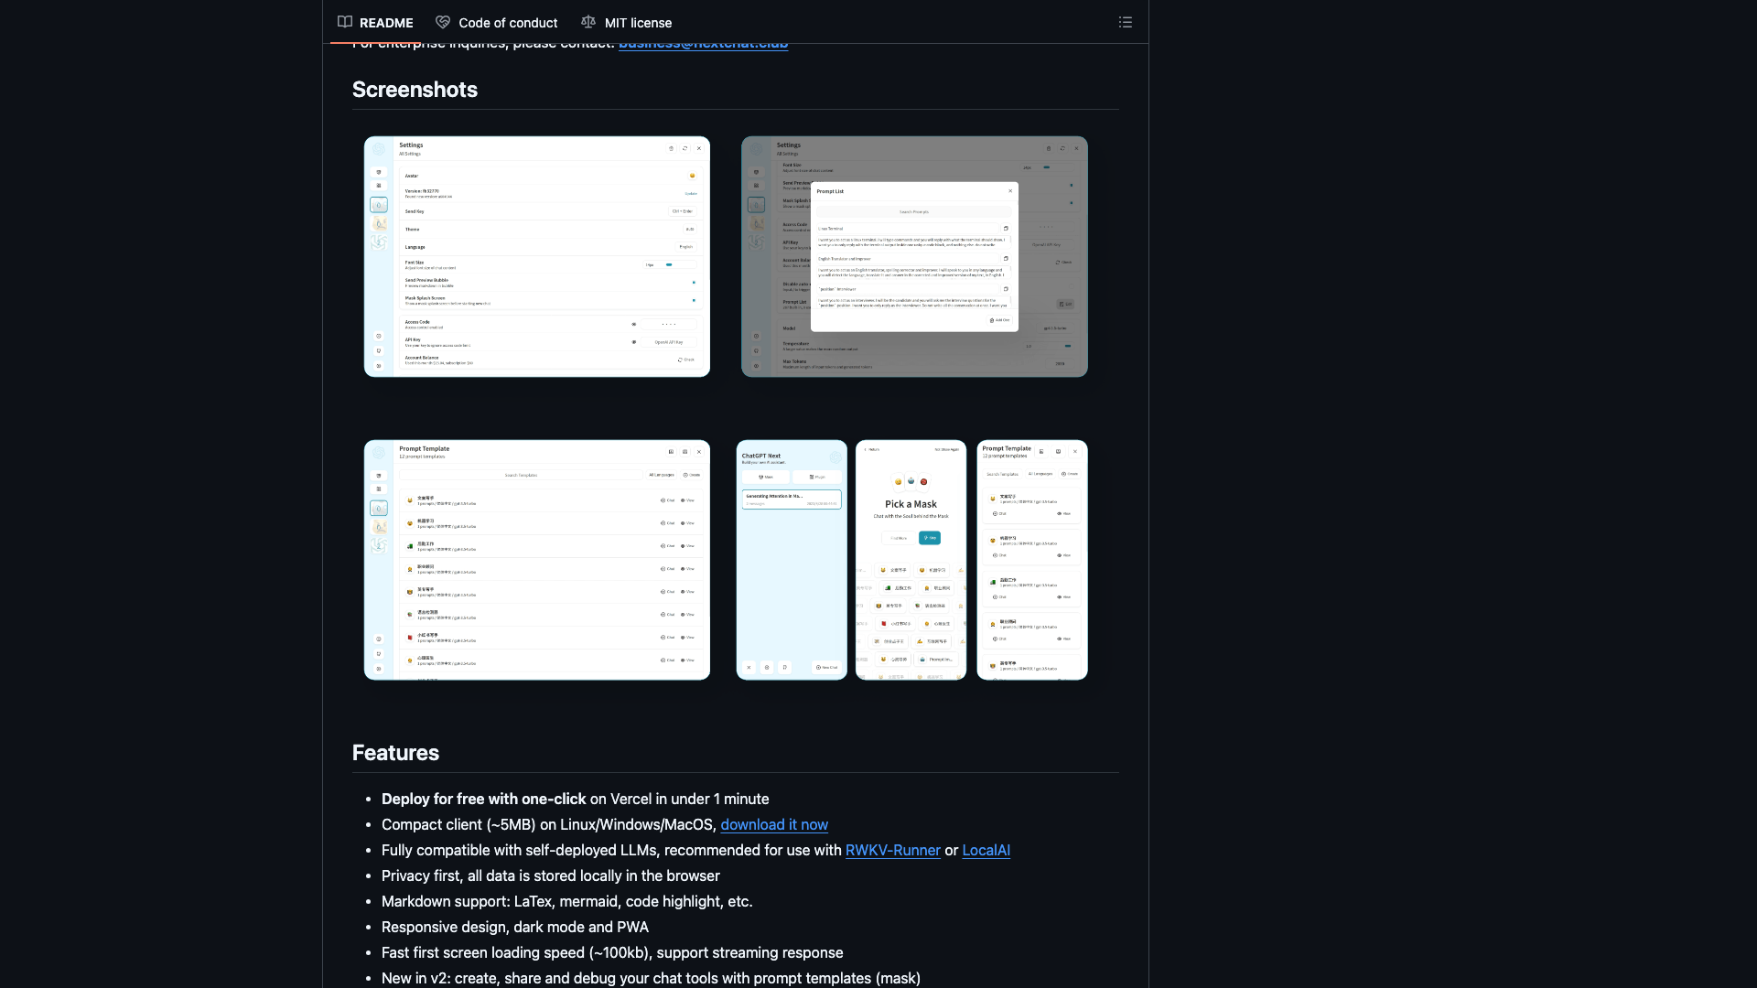Viewport: 1757px width, 988px height.
Task: Click 'Privacy first, all data is stored locally' line
Action: [551, 875]
